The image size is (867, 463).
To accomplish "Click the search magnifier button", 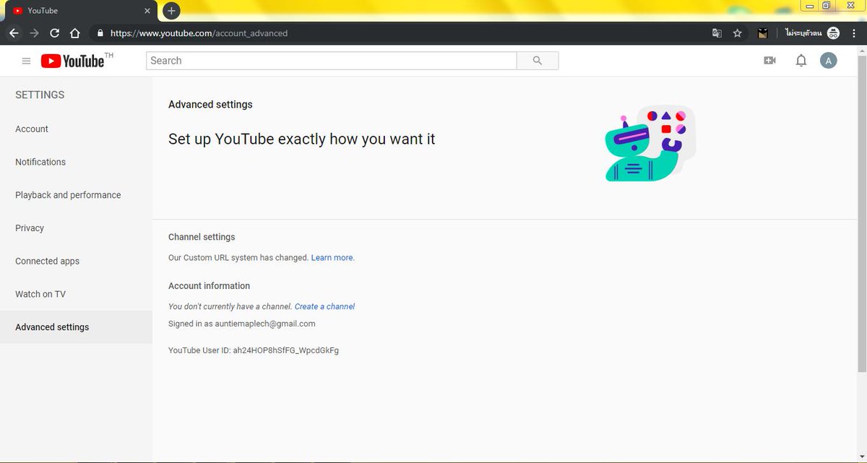I will [538, 61].
